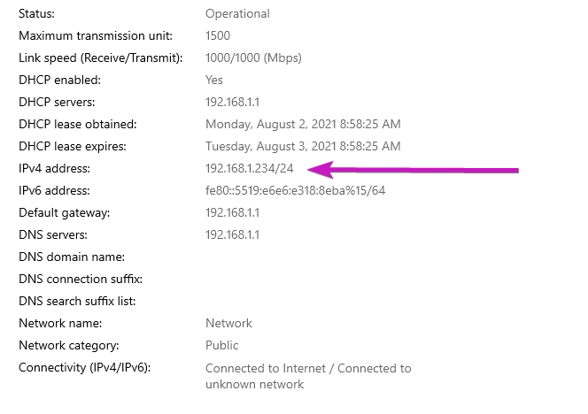Select the DHCP lease obtained date

pos(303,125)
